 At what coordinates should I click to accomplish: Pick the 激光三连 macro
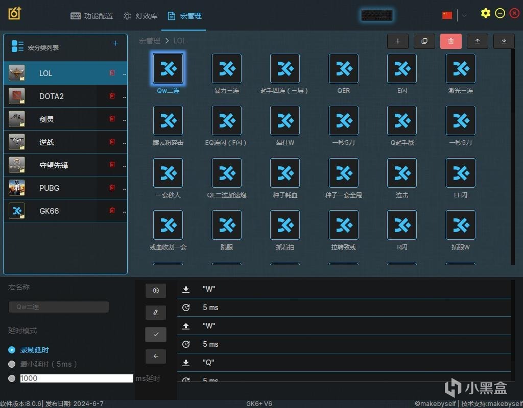461,68
